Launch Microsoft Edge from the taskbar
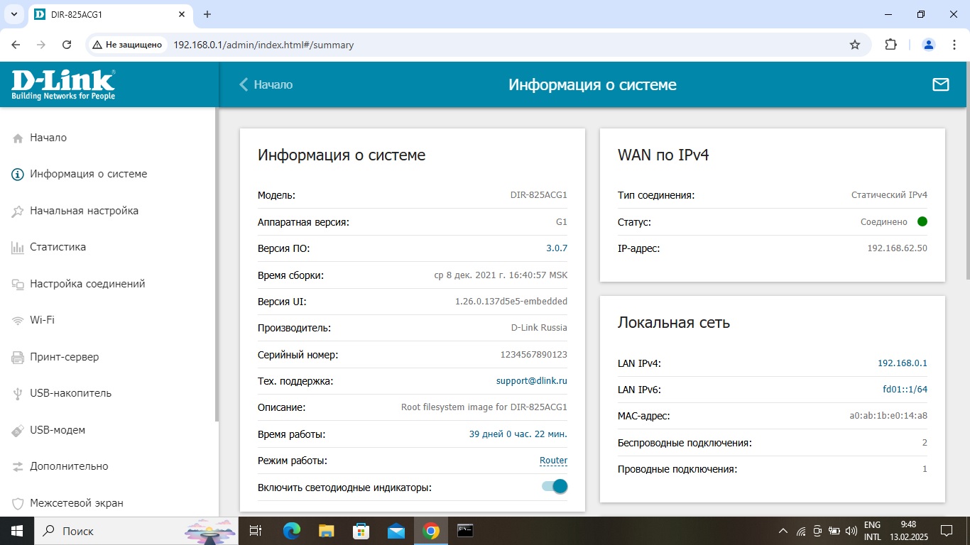The image size is (970, 545). [292, 531]
